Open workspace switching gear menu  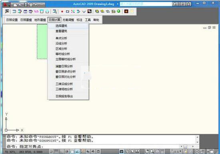(197, 152)
